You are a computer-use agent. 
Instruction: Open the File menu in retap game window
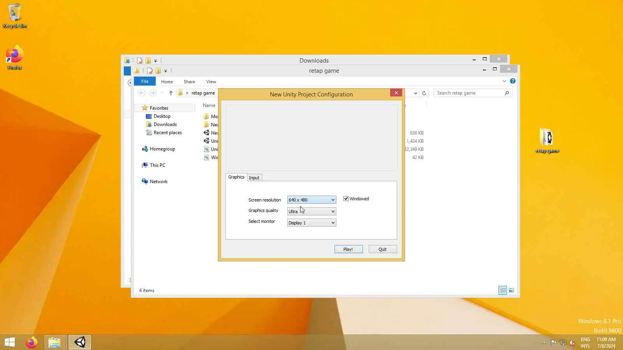point(145,81)
